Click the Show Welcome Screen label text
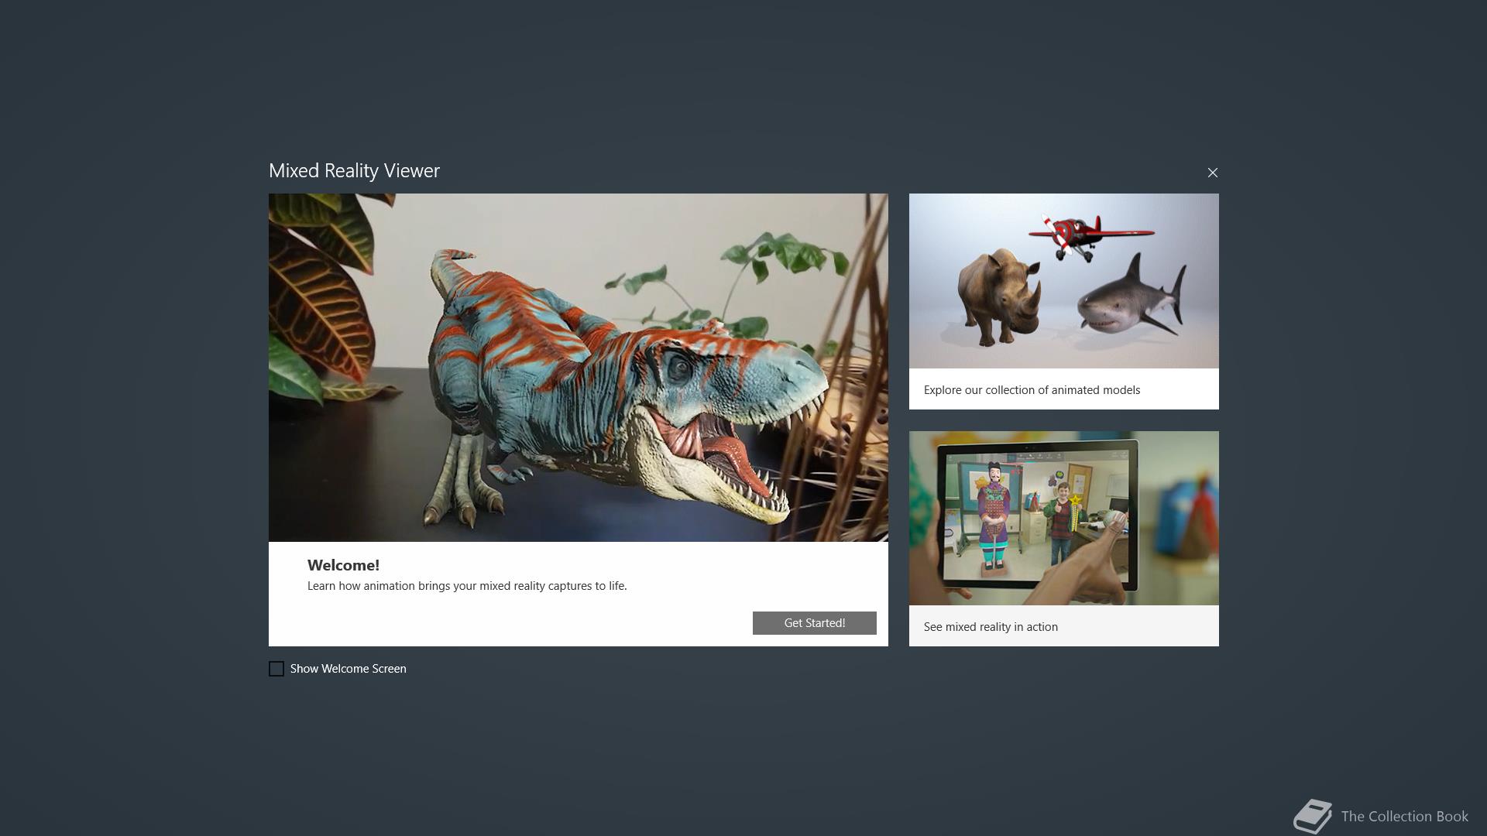The image size is (1487, 836). 348,669
